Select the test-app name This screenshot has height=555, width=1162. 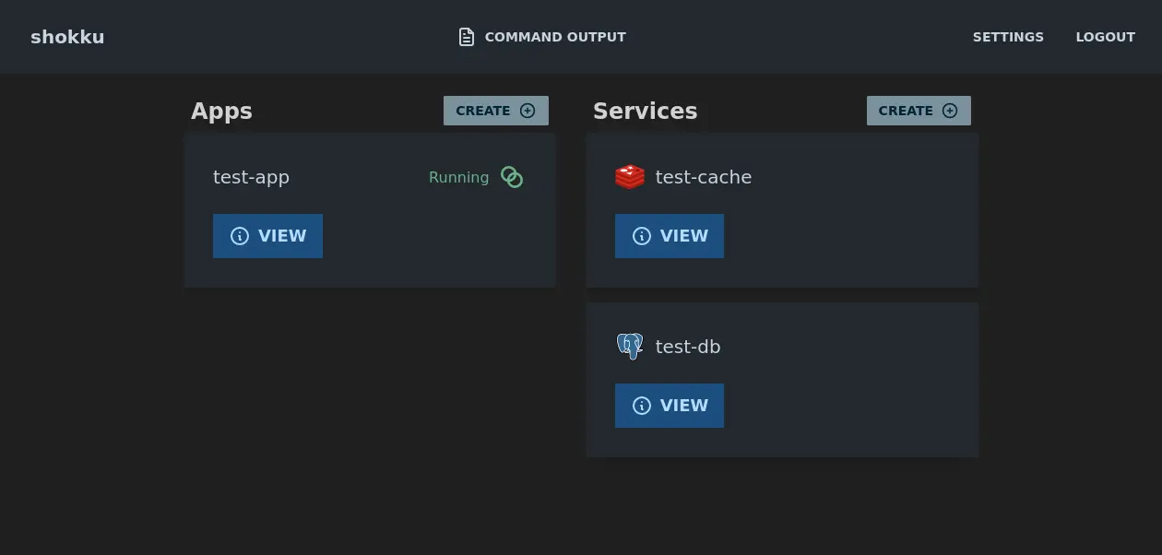251,177
